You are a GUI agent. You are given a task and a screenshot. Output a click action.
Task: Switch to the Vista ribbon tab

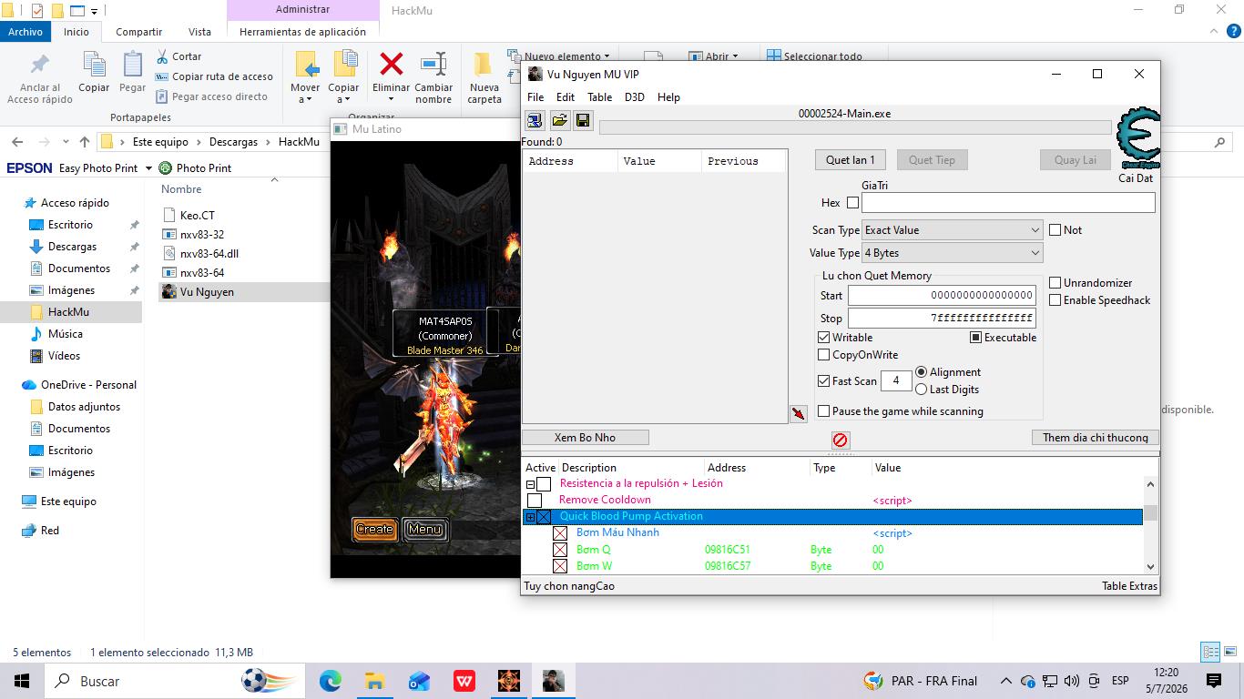coord(199,32)
